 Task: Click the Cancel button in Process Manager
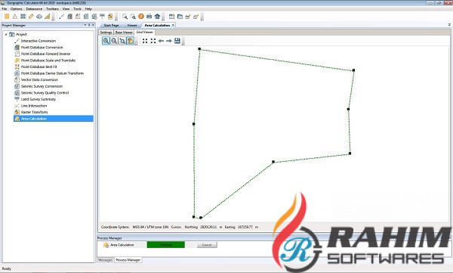(x=207, y=245)
